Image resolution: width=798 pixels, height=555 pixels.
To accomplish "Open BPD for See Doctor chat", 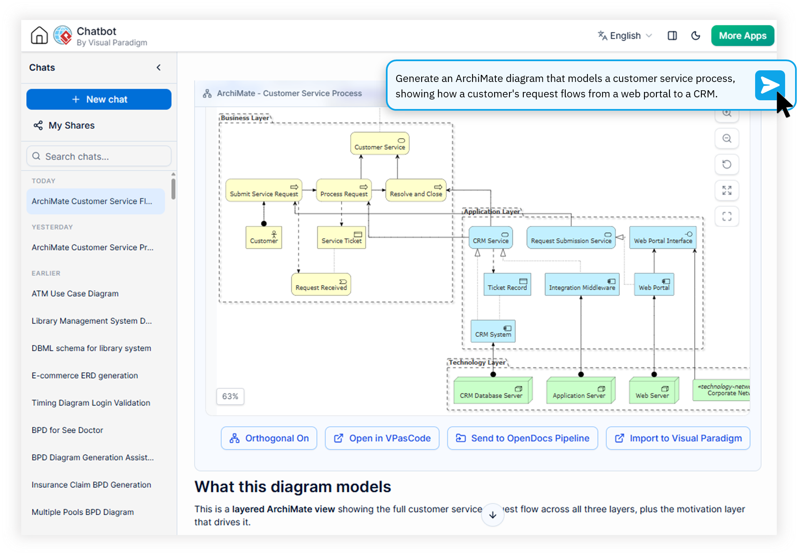I will coord(67,430).
